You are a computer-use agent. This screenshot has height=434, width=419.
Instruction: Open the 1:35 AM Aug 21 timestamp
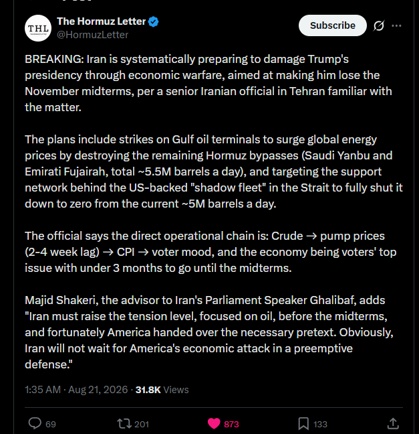[76, 390]
